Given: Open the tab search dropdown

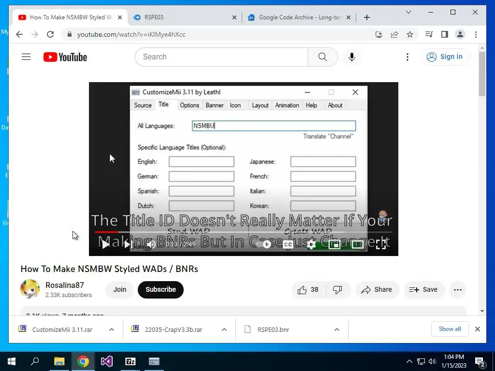Looking at the screenshot, I should point(408,12).
